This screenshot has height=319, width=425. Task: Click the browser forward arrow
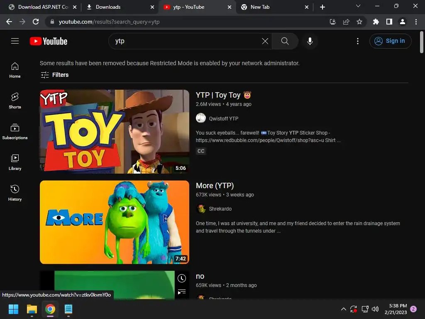point(22,22)
